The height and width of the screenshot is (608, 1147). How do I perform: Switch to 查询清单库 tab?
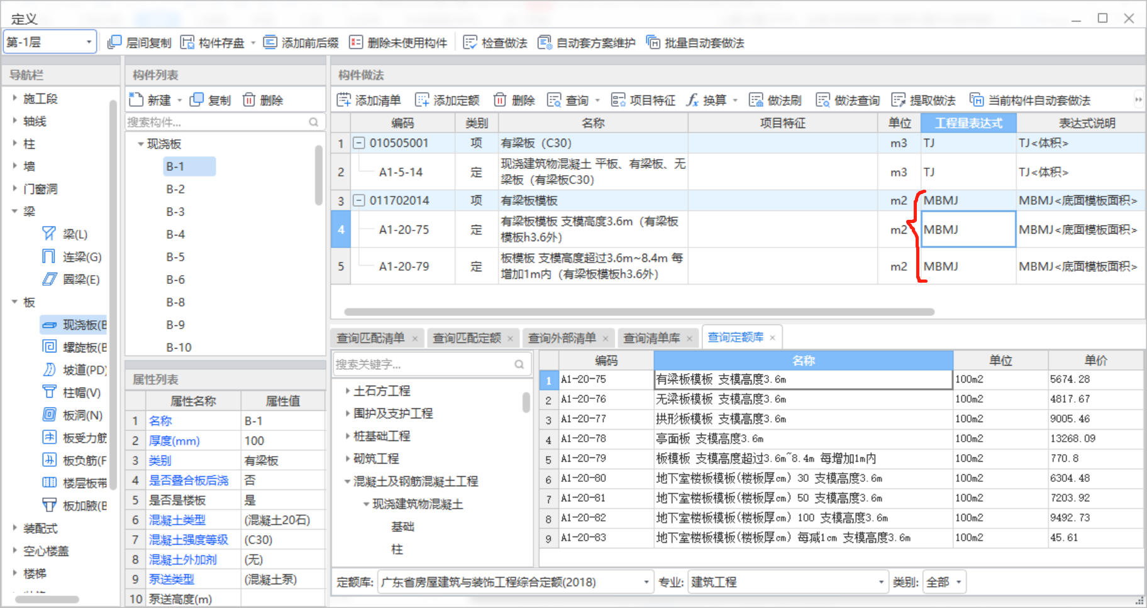(651, 338)
